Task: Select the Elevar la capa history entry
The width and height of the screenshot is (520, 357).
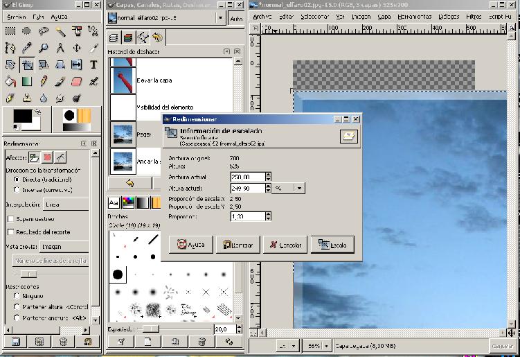Action: (x=171, y=80)
